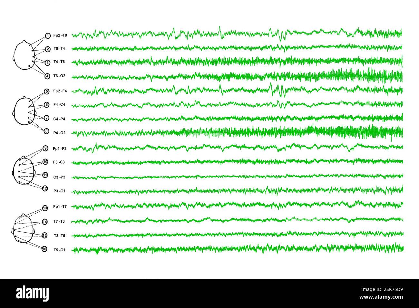Screen dimensions: 419x308
Task: Click the T6 -O2 channel label
Action: 59,76
